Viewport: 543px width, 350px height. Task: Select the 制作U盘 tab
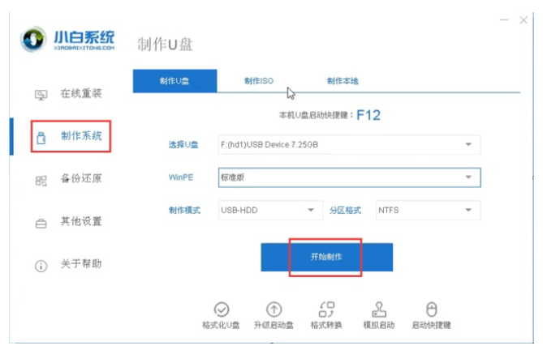[x=175, y=81]
